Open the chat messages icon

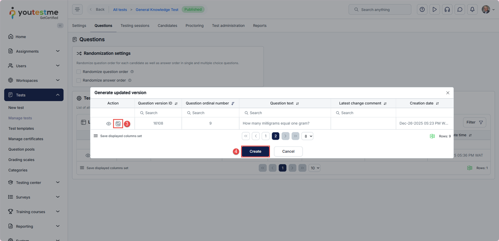point(460,10)
